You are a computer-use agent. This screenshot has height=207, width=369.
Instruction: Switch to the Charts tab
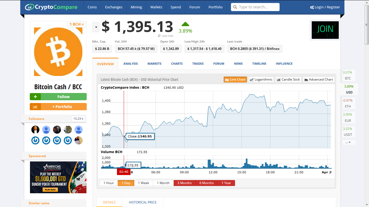[177, 64]
